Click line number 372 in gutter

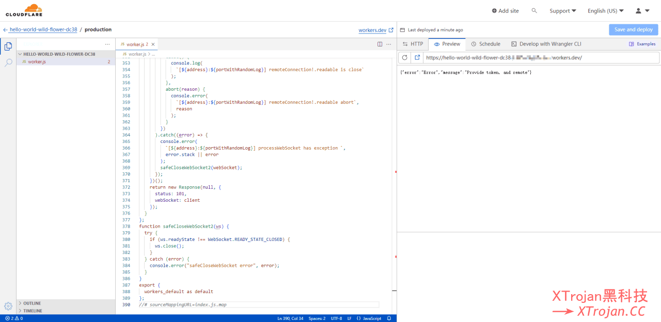pos(126,187)
